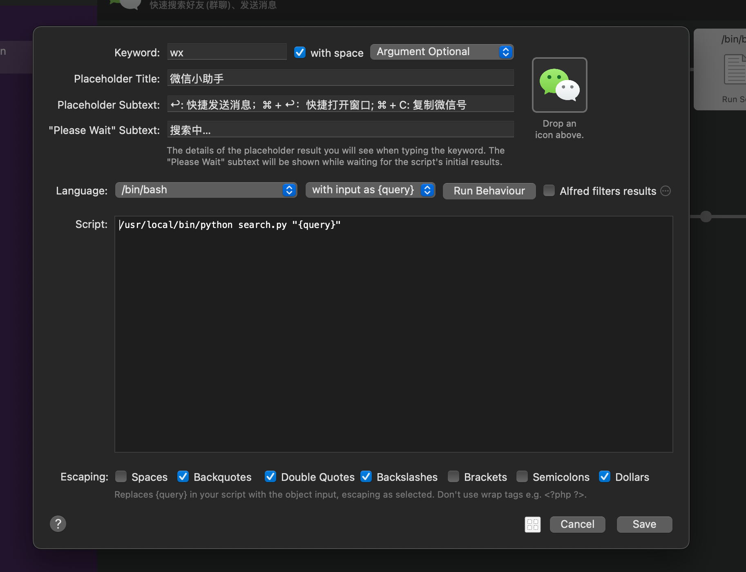The image size is (746, 572).
Task: Enable Brackets escaping
Action: pos(453,477)
